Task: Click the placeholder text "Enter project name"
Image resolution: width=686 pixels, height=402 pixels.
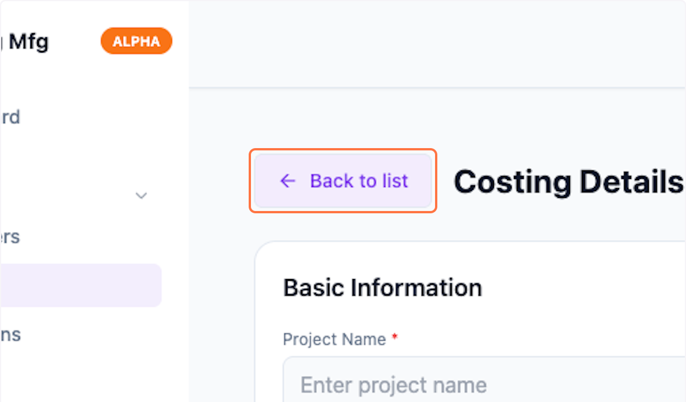Action: pos(393,385)
